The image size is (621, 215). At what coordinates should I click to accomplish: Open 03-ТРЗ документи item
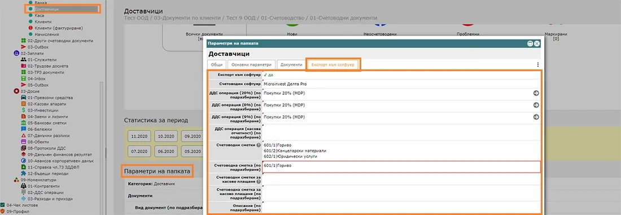point(46,72)
